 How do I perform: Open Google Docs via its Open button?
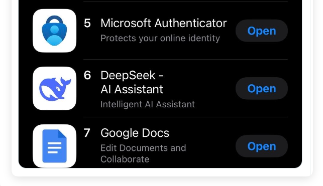(262, 146)
